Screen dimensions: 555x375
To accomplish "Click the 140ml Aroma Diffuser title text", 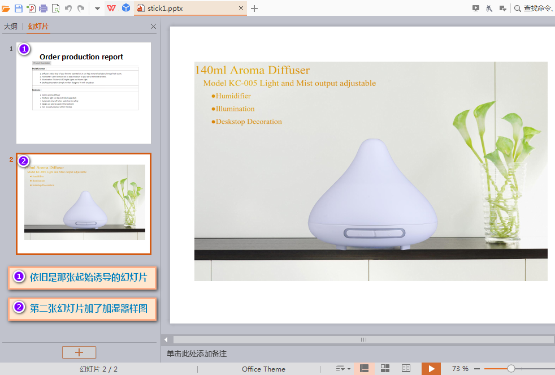I will [253, 70].
